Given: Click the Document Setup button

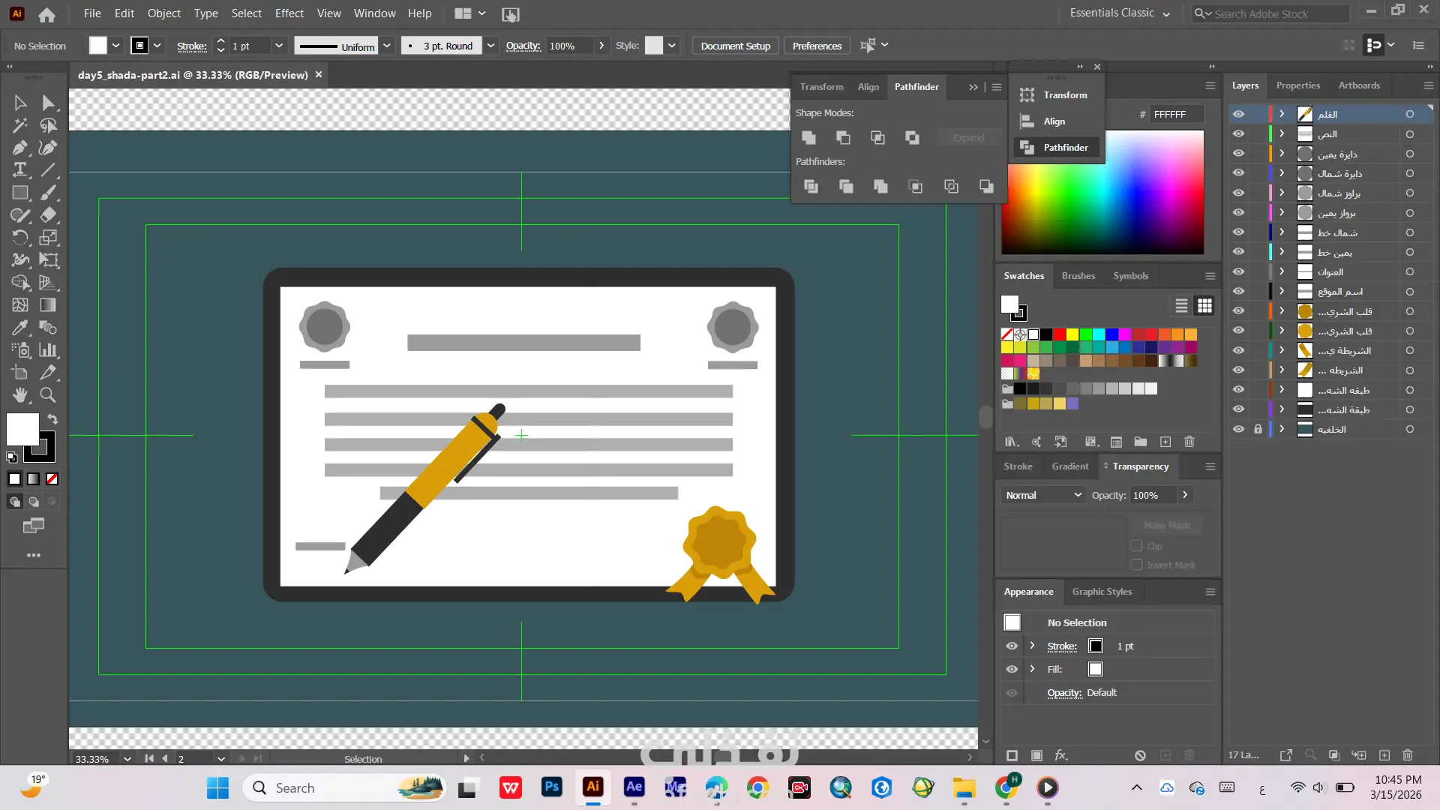Looking at the screenshot, I should (735, 46).
